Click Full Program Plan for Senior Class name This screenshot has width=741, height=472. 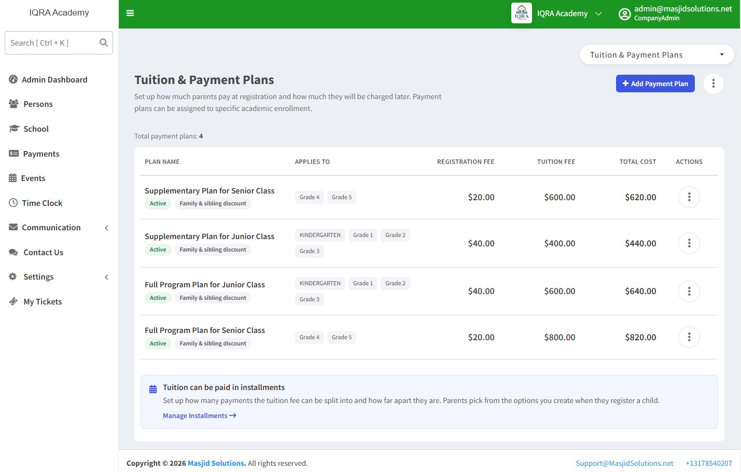point(205,330)
